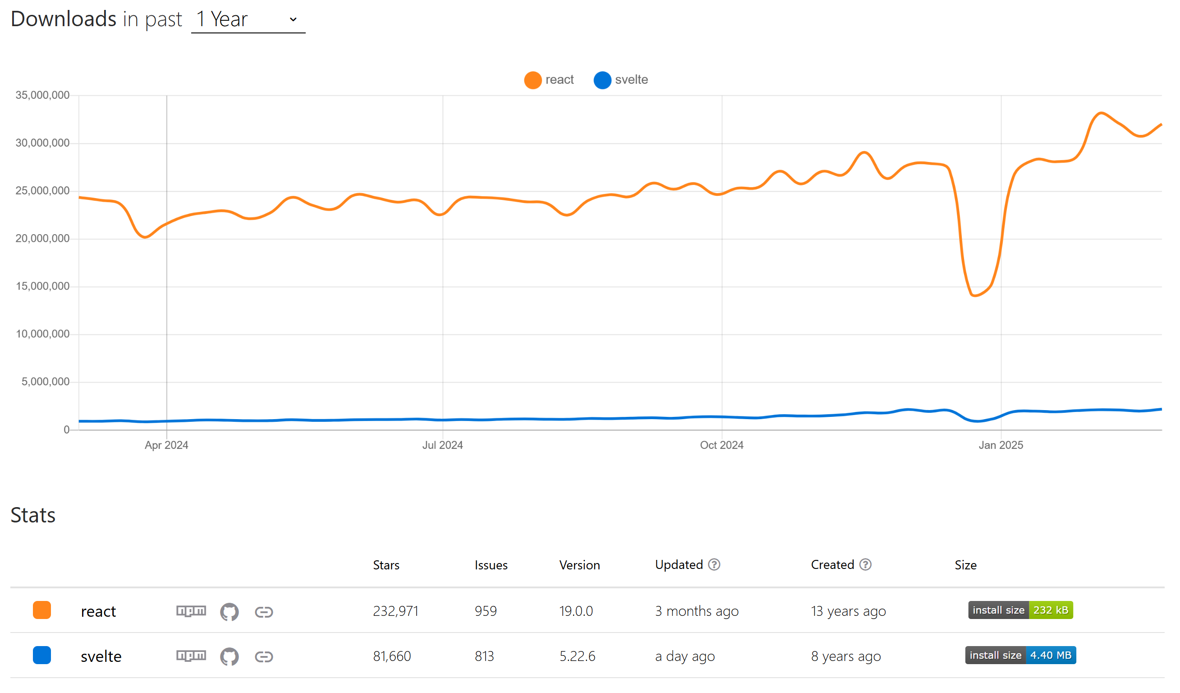This screenshot has height=693, width=1180.
Task: Click svelte's star count 81,660
Action: (x=392, y=656)
